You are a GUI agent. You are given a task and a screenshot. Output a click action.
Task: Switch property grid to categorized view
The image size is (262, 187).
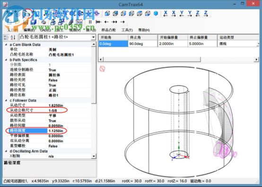click(x=6, y=37)
